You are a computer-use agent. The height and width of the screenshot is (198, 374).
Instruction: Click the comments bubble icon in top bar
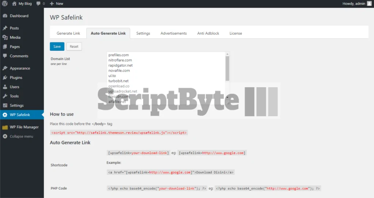click(39, 4)
